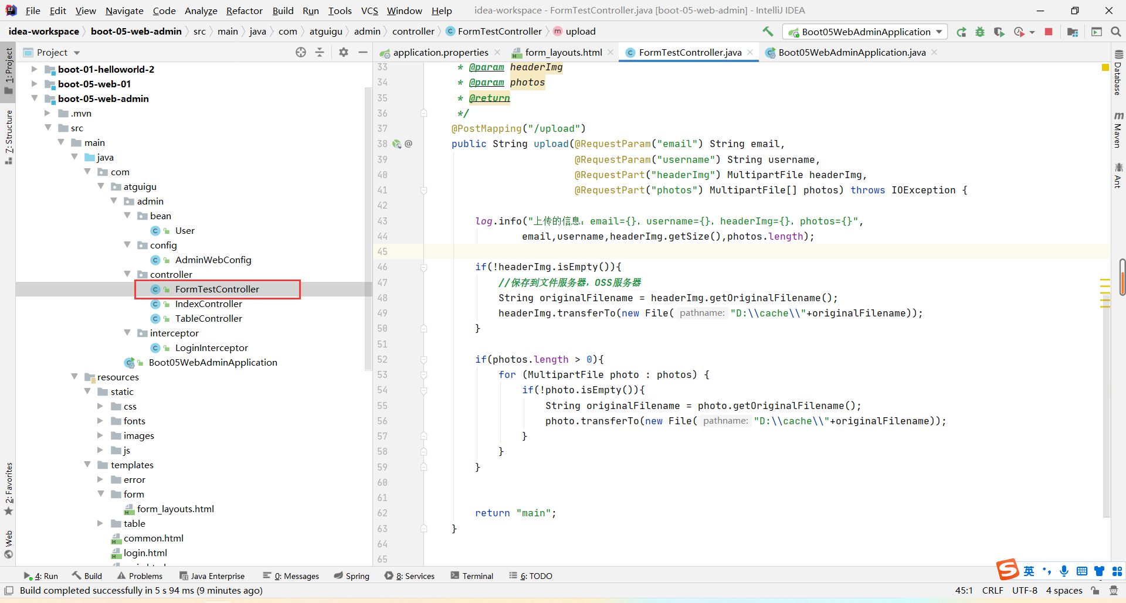1126x603 pixels.
Task: Open the Refactor menu
Action: click(244, 11)
